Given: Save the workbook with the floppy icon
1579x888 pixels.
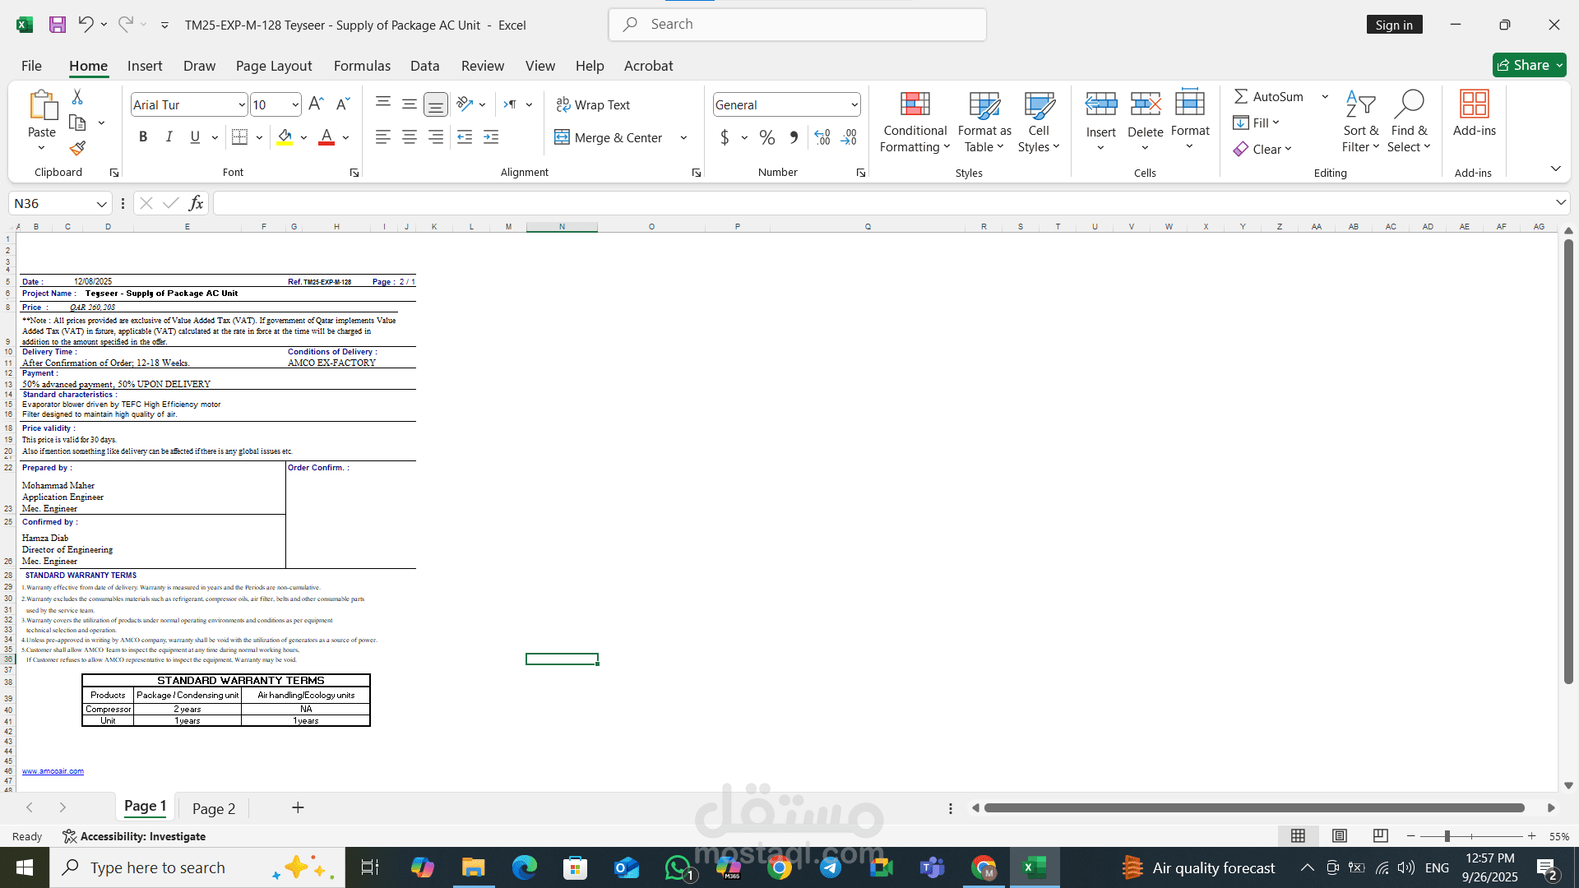Looking at the screenshot, I should coord(57,25).
